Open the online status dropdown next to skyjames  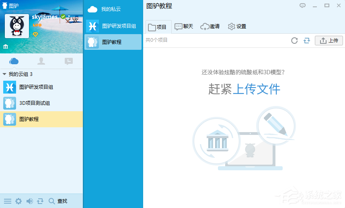point(69,16)
